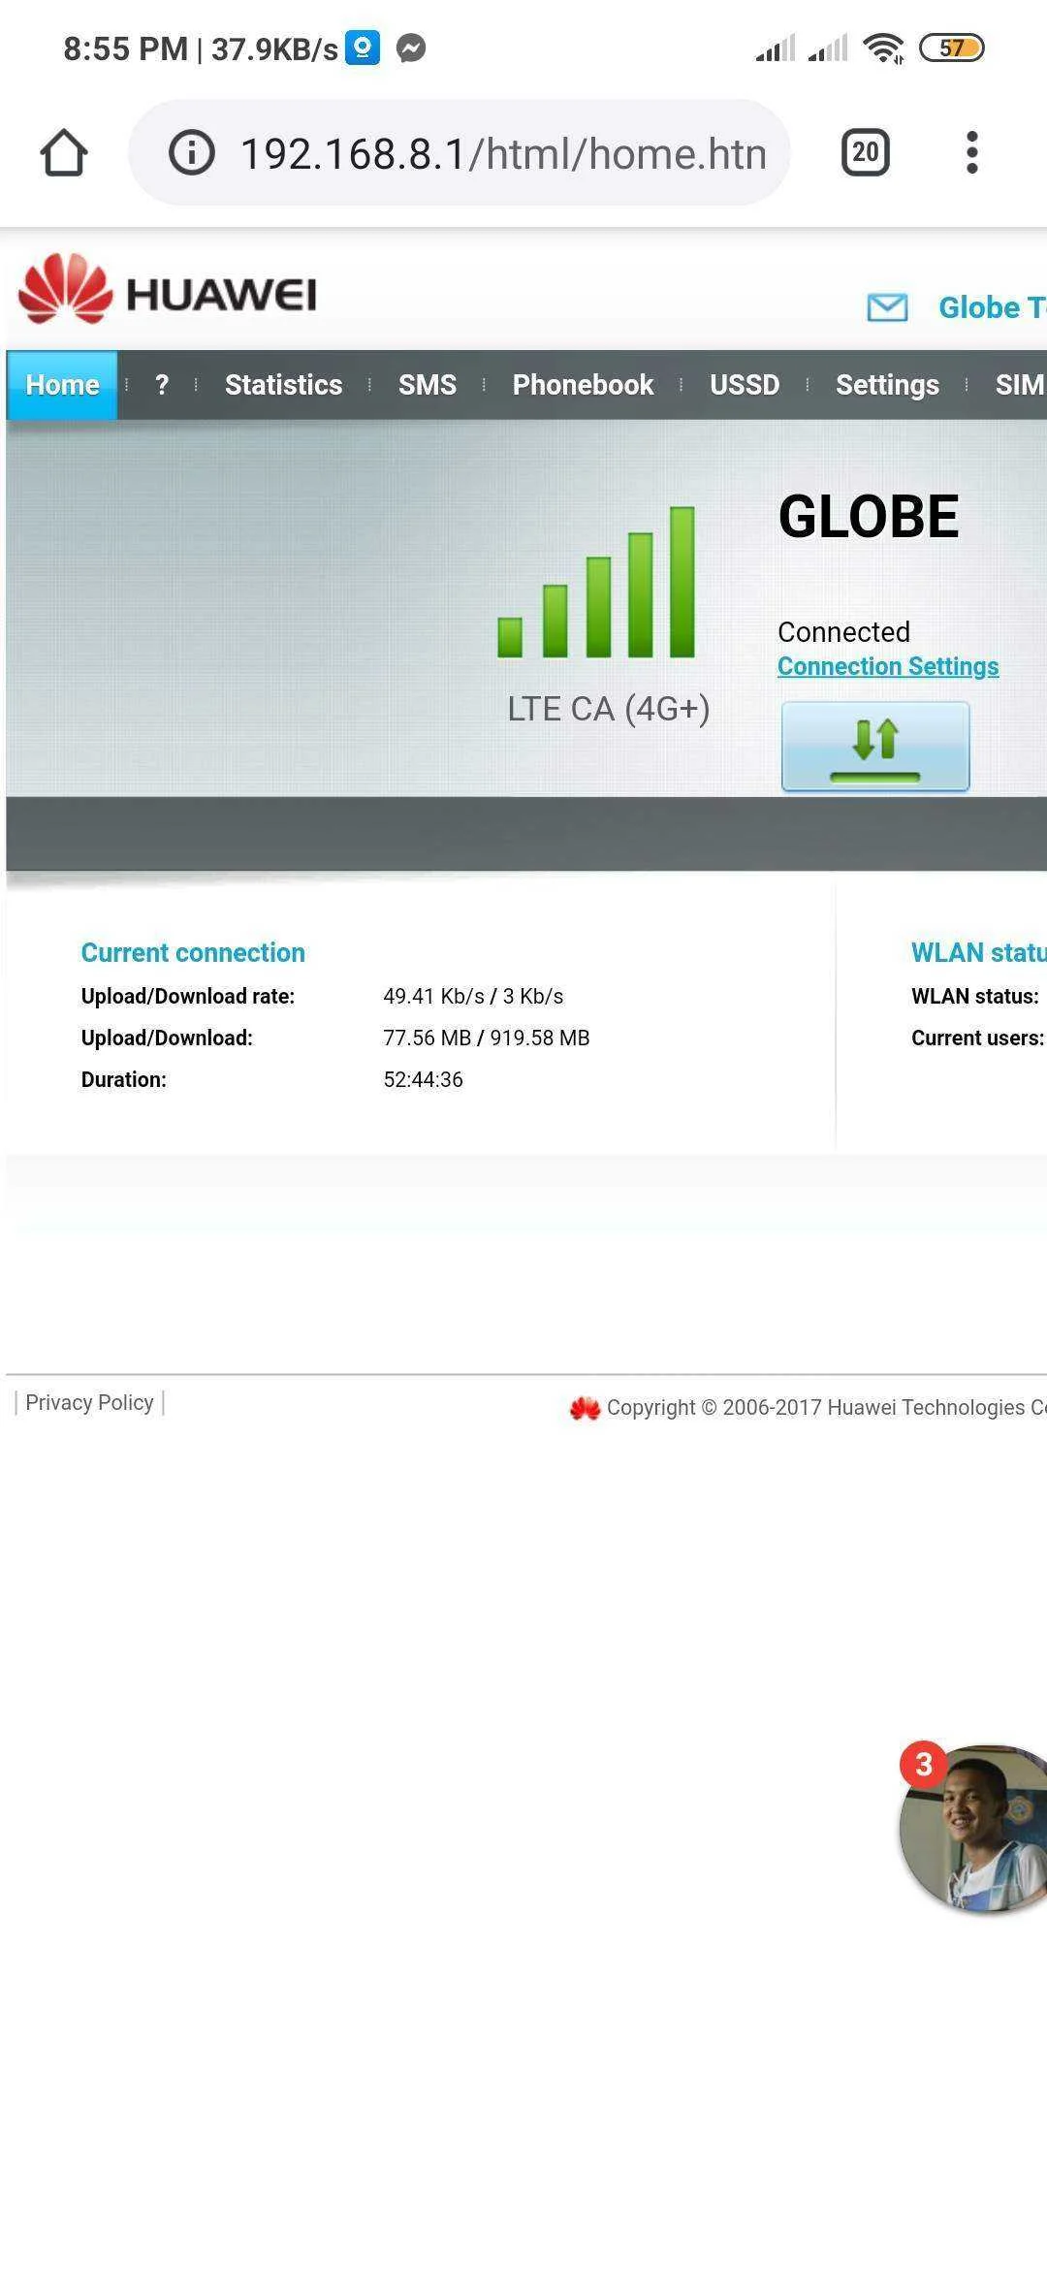Open the tab switcher showing 20 tabs
Viewport: 1047px width, 2269px height.
tap(865, 153)
